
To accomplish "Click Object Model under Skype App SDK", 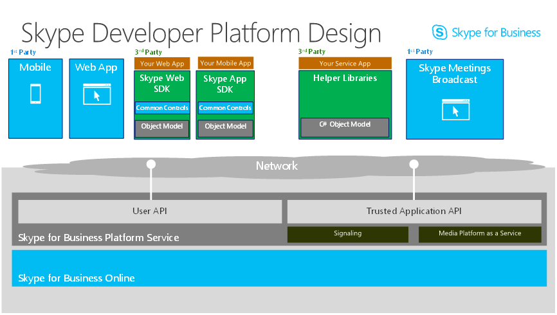I will click(226, 128).
